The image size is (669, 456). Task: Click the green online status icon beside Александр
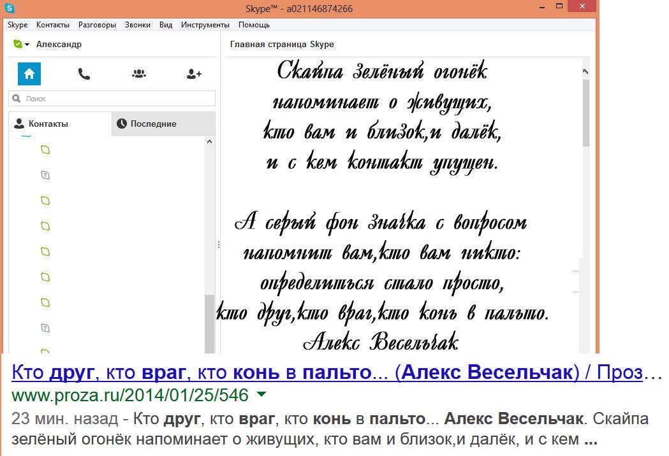[x=17, y=44]
